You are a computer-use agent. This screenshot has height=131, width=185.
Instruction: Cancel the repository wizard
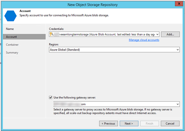point(170,123)
